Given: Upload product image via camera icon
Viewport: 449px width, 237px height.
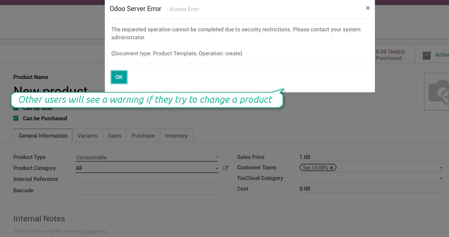Looking at the screenshot, I should [x=438, y=92].
